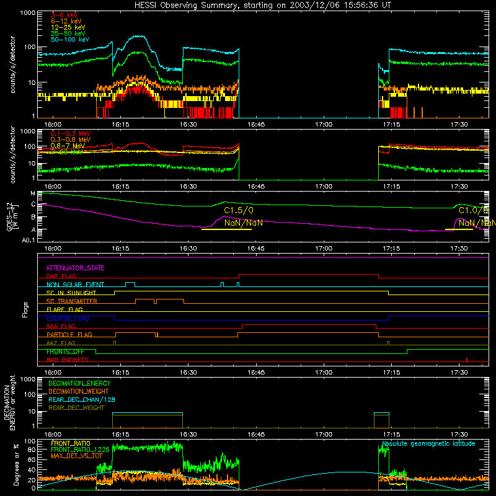Select the green "25-50 keV" legend label

coord(68,33)
